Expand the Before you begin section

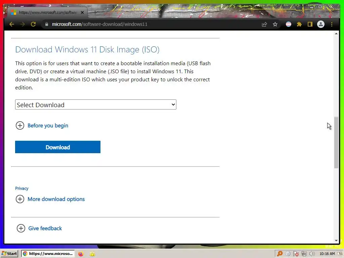(x=42, y=126)
